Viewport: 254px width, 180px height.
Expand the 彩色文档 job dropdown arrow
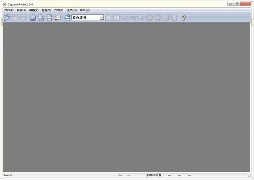(102, 17)
